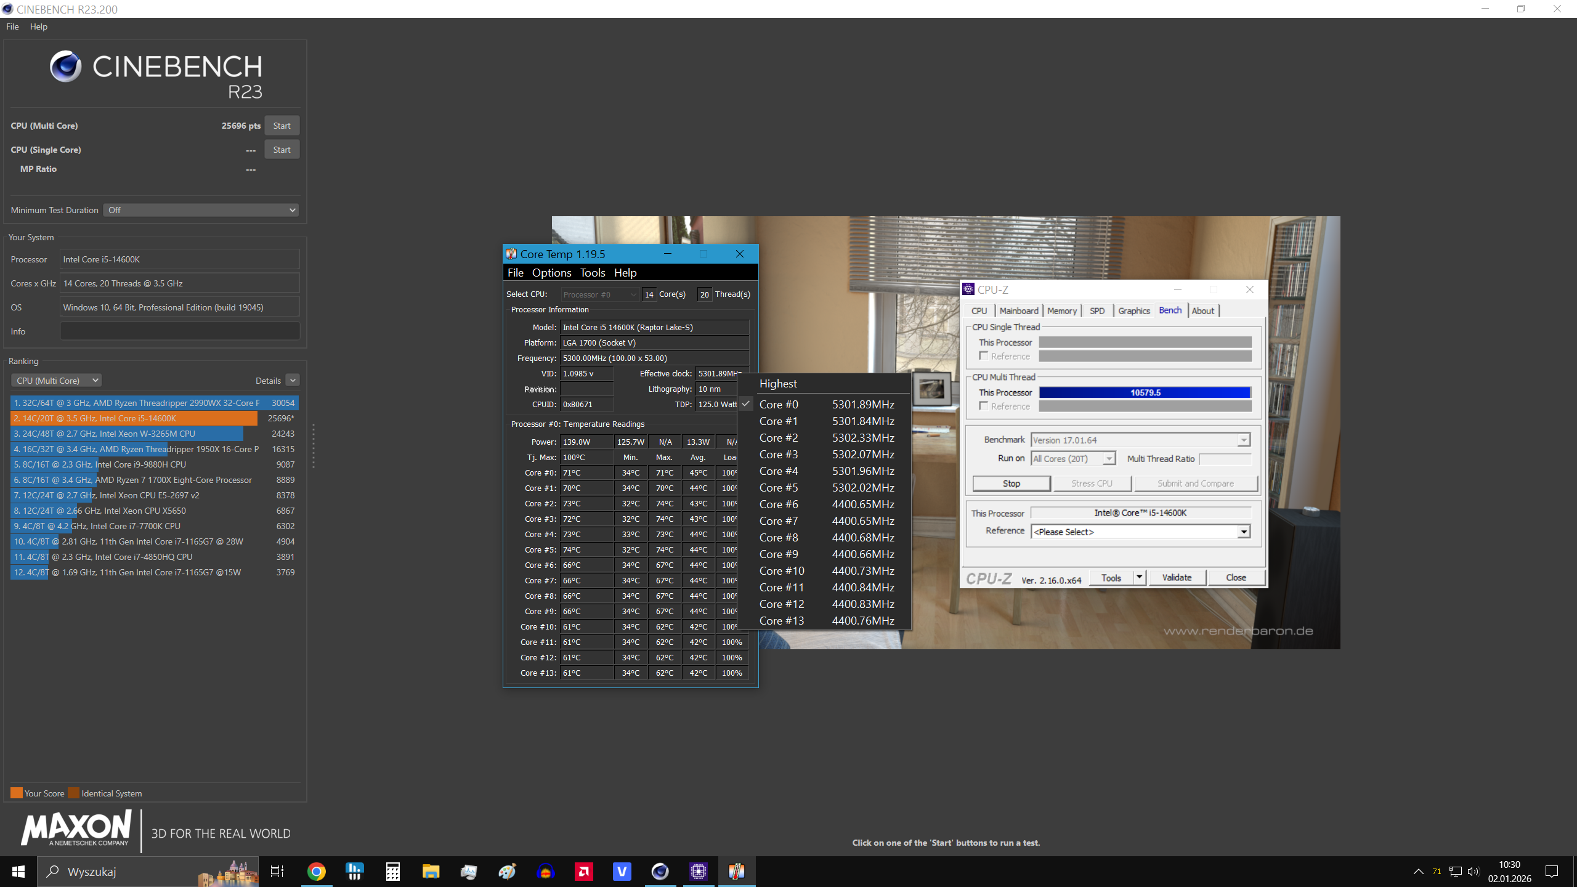The image size is (1577, 887).
Task: Click the Info input field in Cinebench
Action: click(179, 331)
